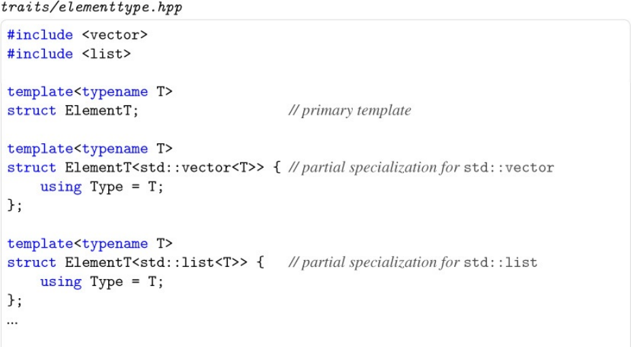Click the opening brace of the list specialization
Screen dimensions: 631x347
click(260, 263)
